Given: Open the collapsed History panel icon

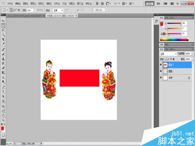Looking at the screenshot, I should [156, 21].
